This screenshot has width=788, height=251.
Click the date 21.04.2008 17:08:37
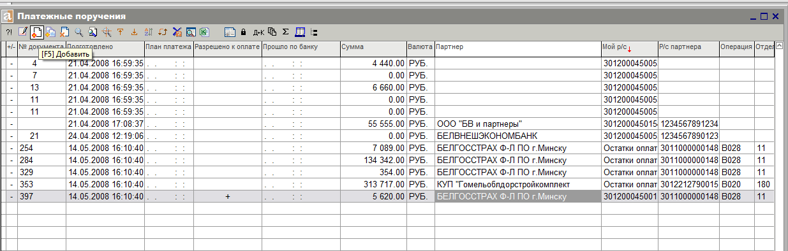[105, 124]
